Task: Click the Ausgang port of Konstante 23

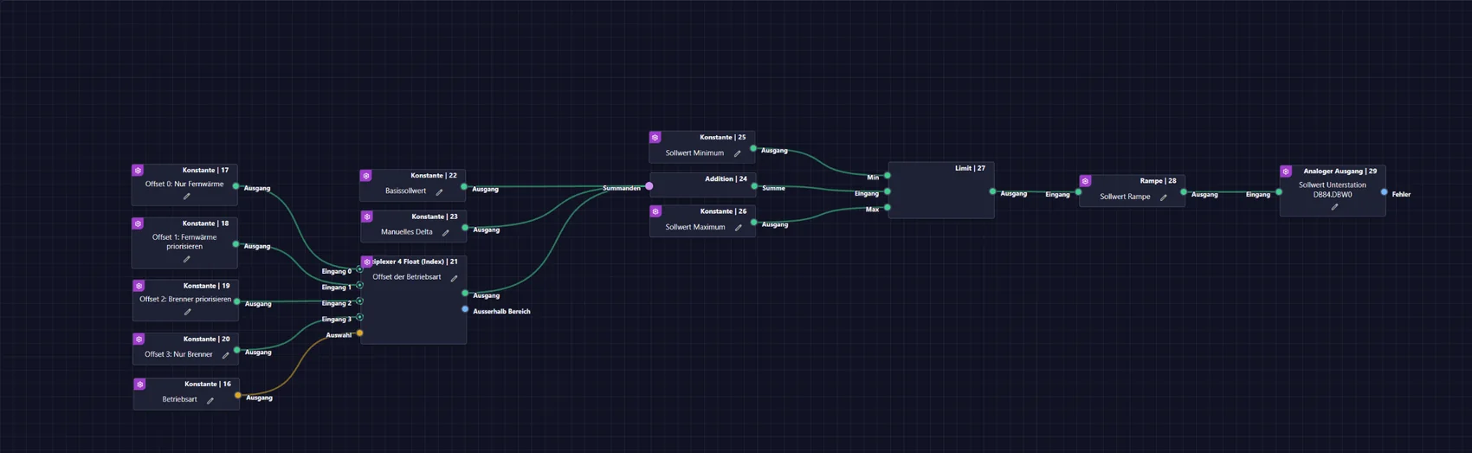Action: point(465,228)
